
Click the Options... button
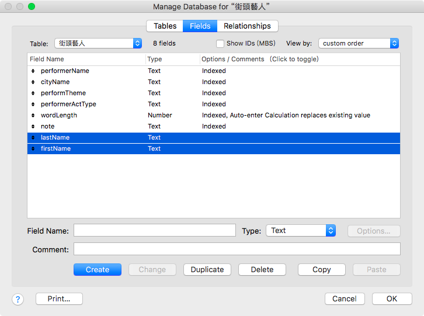tap(374, 231)
